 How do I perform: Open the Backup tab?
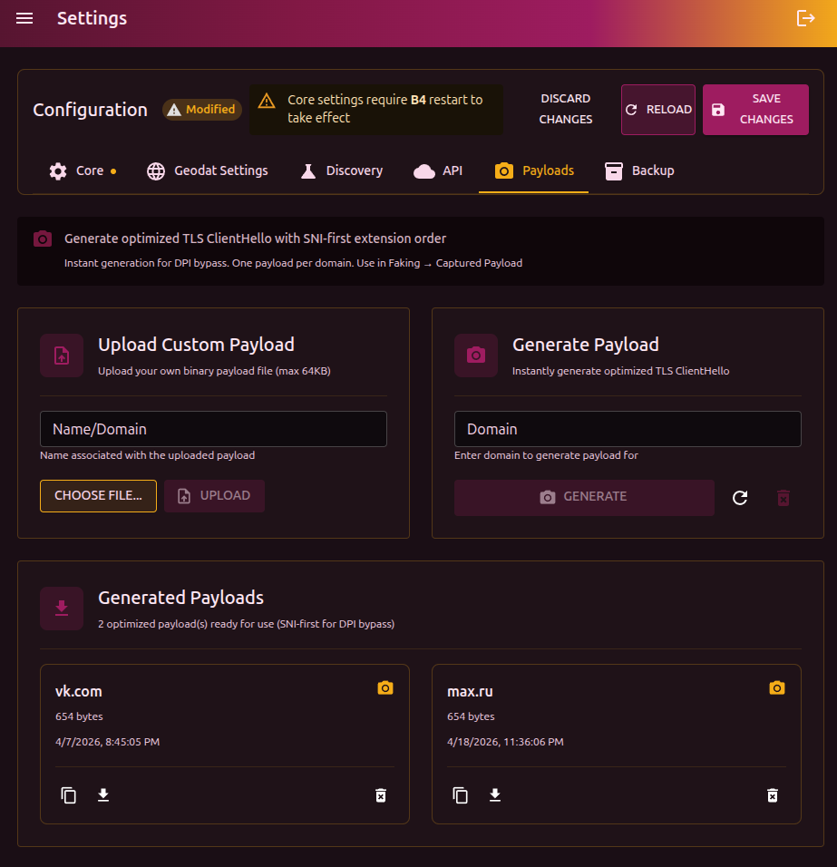point(639,171)
